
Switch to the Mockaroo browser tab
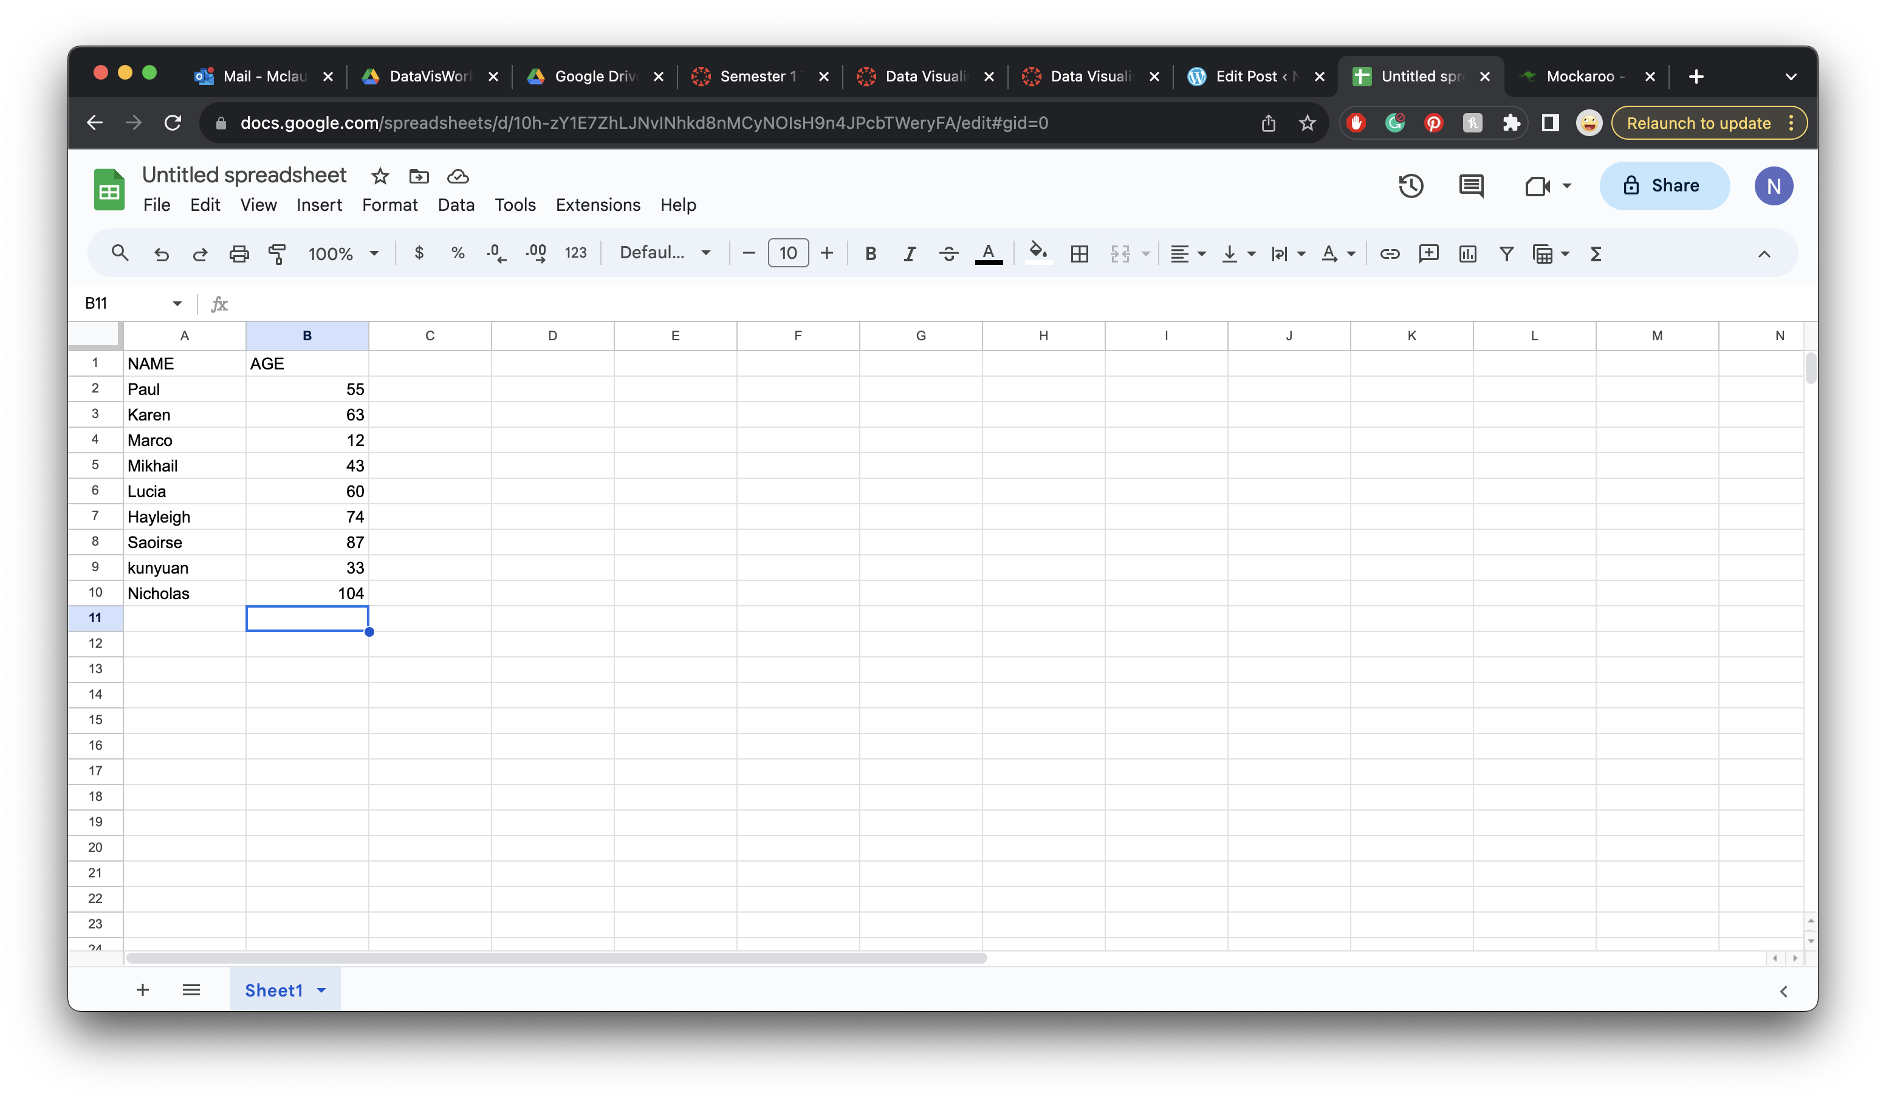coord(1579,77)
